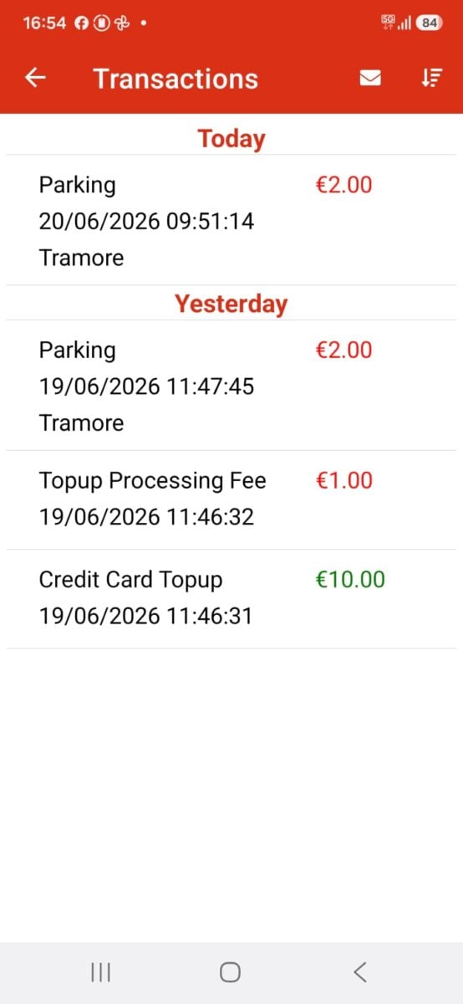463x1004 pixels.
Task: Tap the back arrow in header
Action: 35,78
